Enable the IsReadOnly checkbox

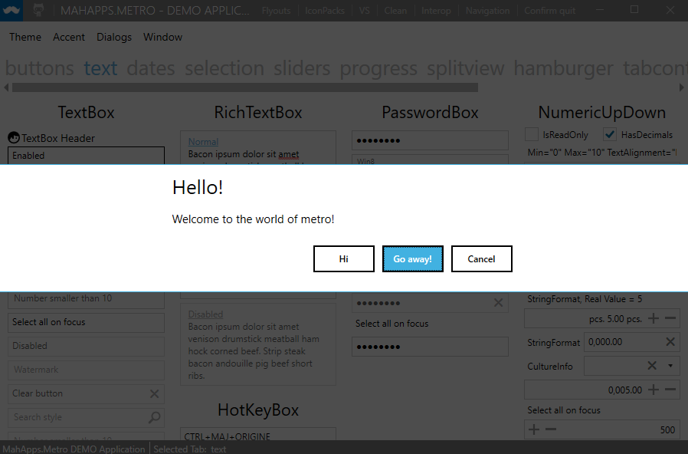point(532,134)
